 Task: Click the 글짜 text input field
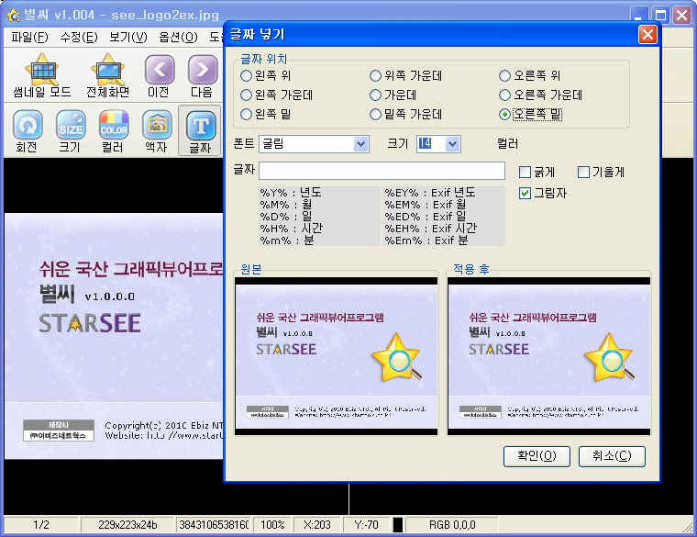pos(382,171)
